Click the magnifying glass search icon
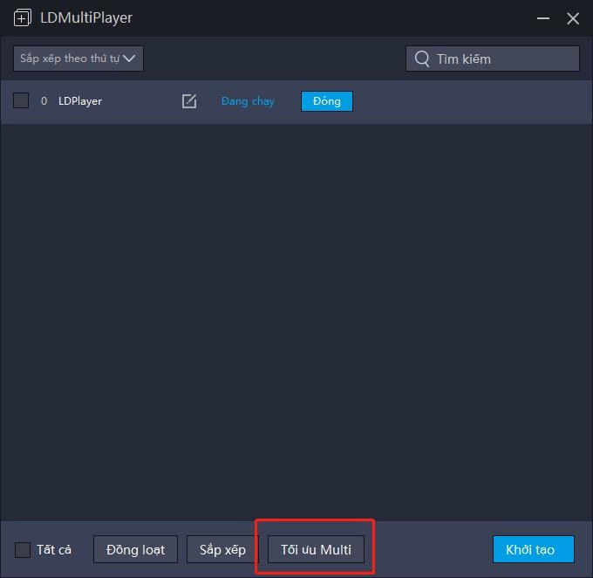The image size is (593, 578). 422,58
